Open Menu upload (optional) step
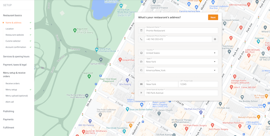270x136 pixels. (x=17, y=96)
